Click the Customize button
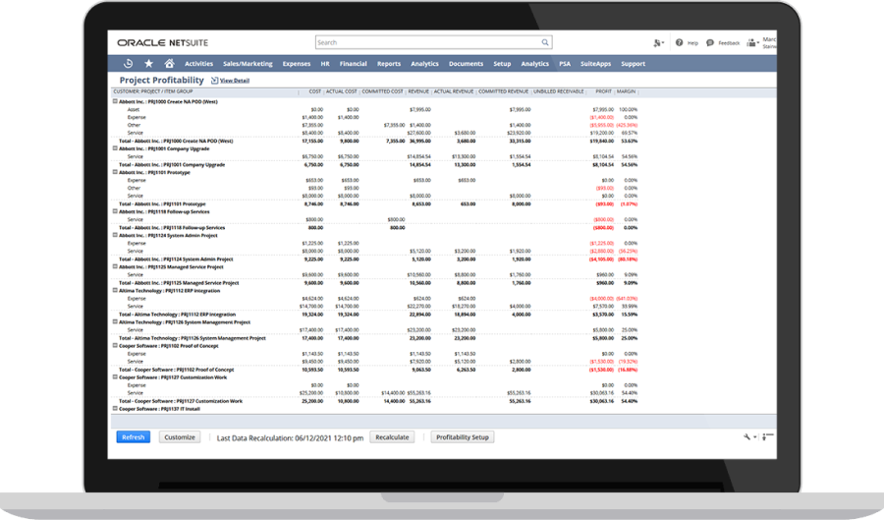The image size is (884, 520). pyautogui.click(x=180, y=437)
